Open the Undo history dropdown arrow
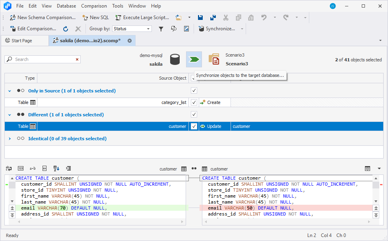Screen dimensions: 388x241 275,18
